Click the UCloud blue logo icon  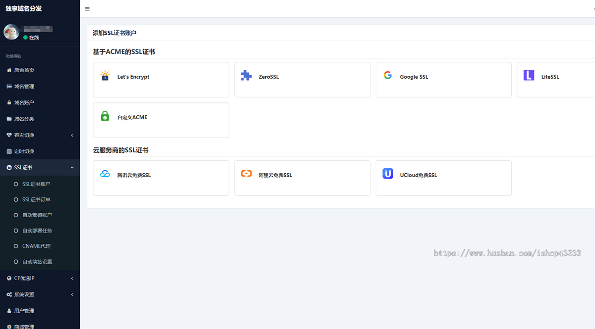(388, 174)
